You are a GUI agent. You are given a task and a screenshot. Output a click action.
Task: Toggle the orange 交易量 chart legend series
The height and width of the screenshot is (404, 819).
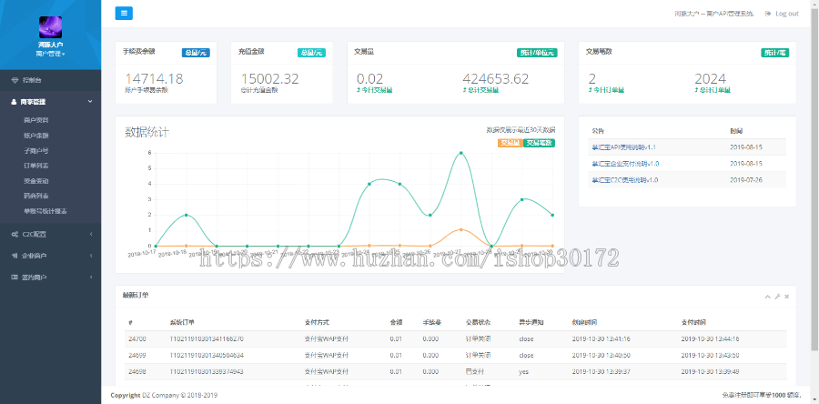[x=509, y=143]
